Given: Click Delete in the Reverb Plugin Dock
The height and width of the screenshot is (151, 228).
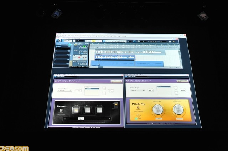Looking at the screenshot, I should [x=111, y=91].
